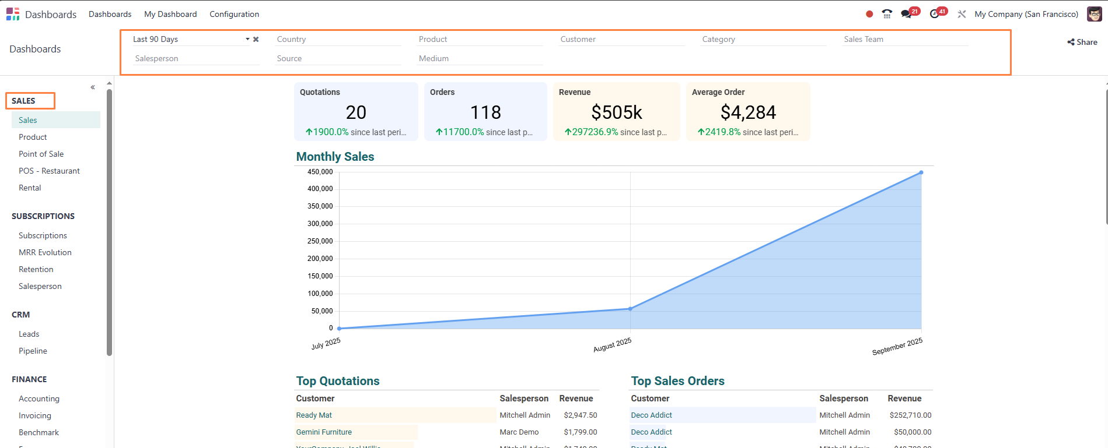Open the Odoo apps home menu icon
Image resolution: width=1108 pixels, height=448 pixels.
pos(13,14)
